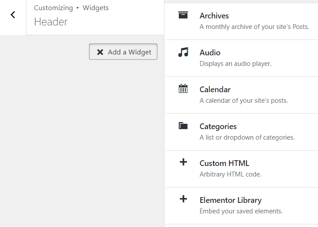Click the Header section heading
Image resolution: width=318 pixels, height=227 pixels.
pos(51,22)
